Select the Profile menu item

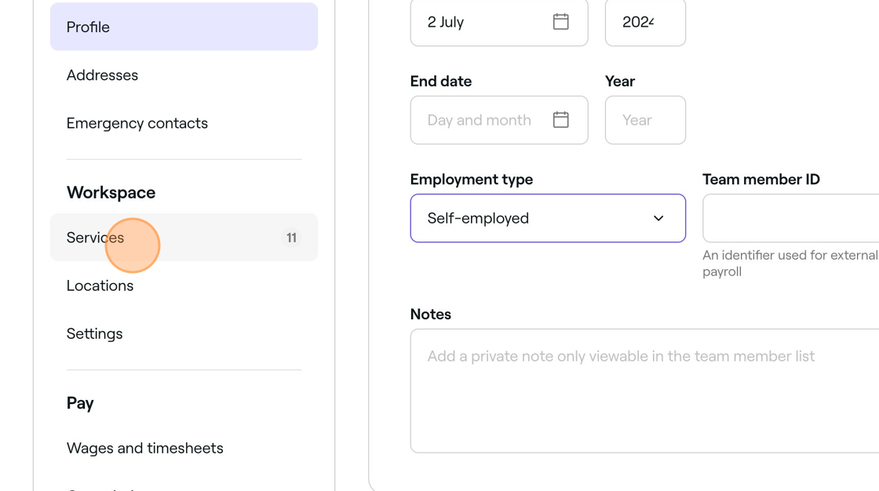[x=184, y=27]
